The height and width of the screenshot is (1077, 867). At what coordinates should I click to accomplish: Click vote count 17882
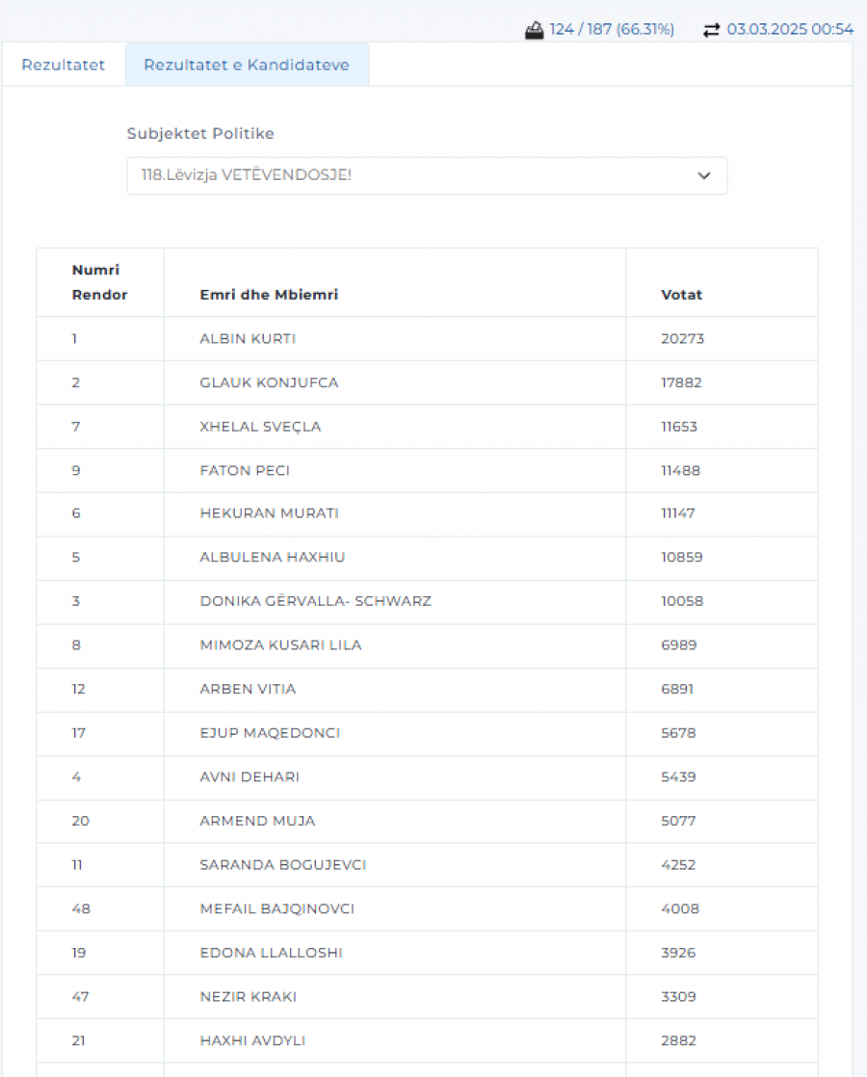point(681,382)
